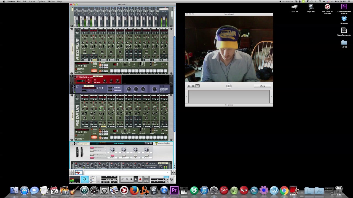Select the 10/28 folder on the desktop
The height and width of the screenshot is (198, 353).
344,44
